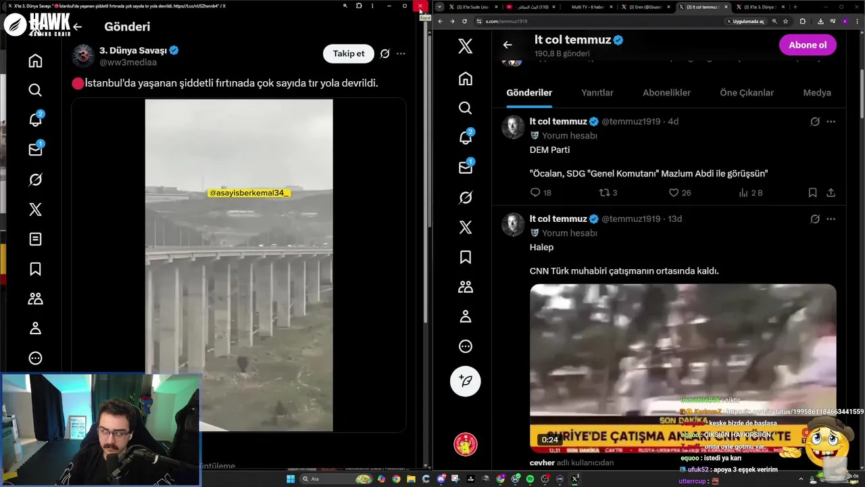Bookmark this page with the star icon
This screenshot has height=487, width=865.
[785, 21]
